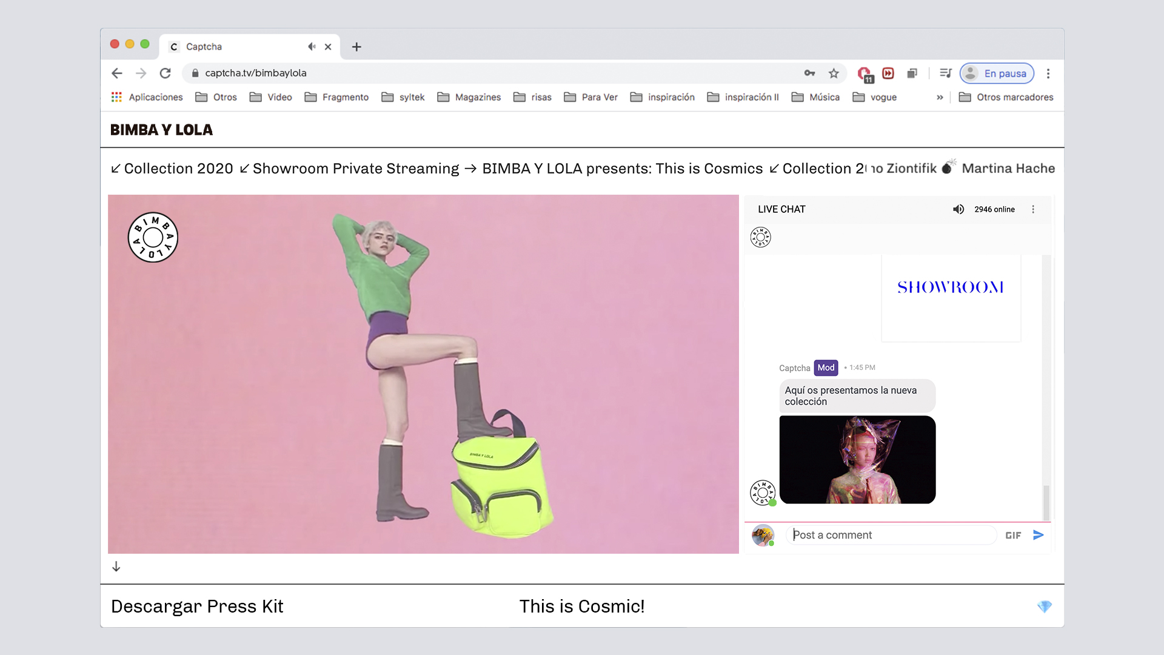The width and height of the screenshot is (1164, 655).
Task: Expand the hidden bookmarks chevron
Action: [940, 97]
